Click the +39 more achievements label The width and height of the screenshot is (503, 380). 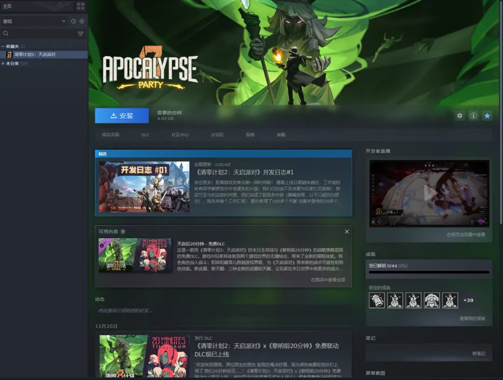click(469, 300)
